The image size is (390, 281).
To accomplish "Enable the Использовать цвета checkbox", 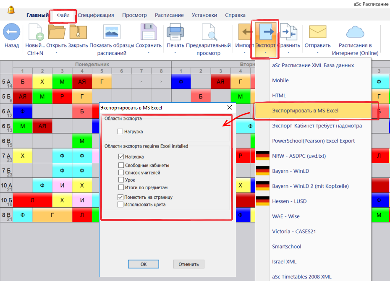I will [121, 205].
